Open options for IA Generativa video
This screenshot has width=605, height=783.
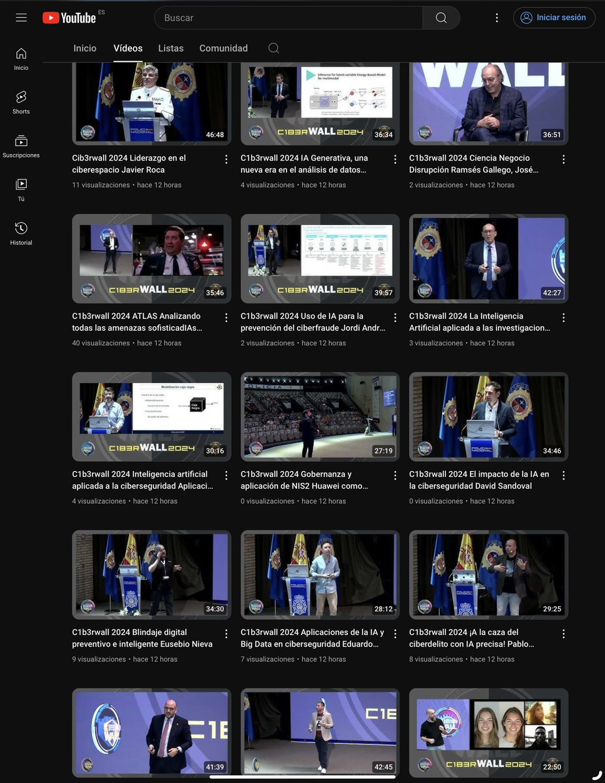[x=395, y=159]
